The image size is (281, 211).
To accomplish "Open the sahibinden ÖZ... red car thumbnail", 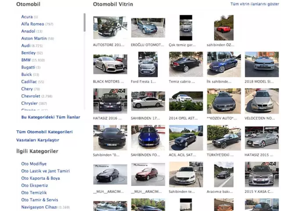I will pyautogui.click(x=224, y=28).
